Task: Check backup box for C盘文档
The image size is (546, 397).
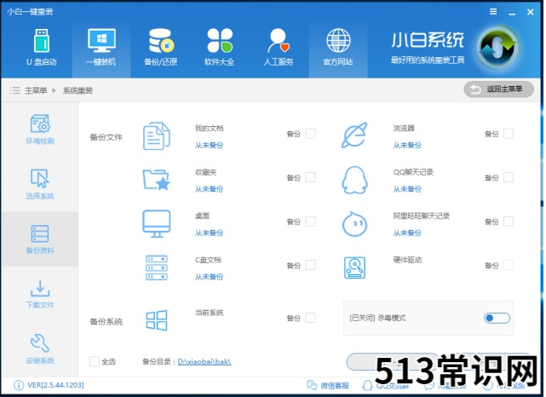Action: click(x=310, y=265)
